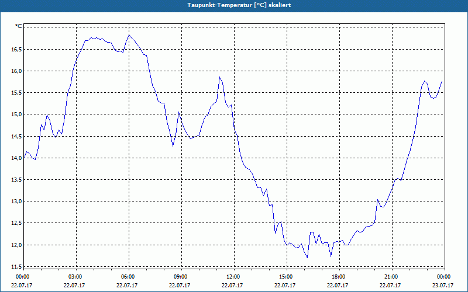Click the y-axis value 13,0
Viewport: 468px width, 292px height.
pos(16,201)
